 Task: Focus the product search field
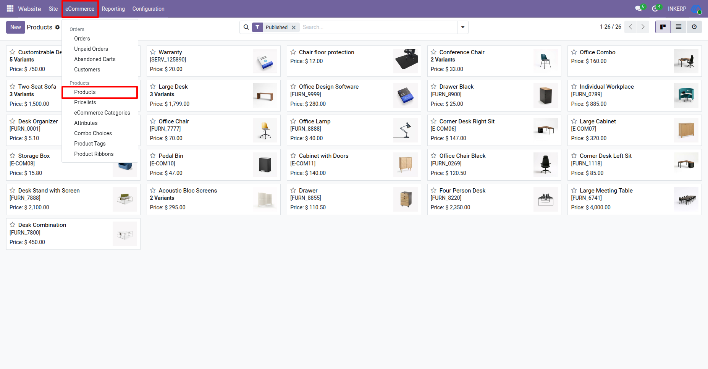point(378,27)
